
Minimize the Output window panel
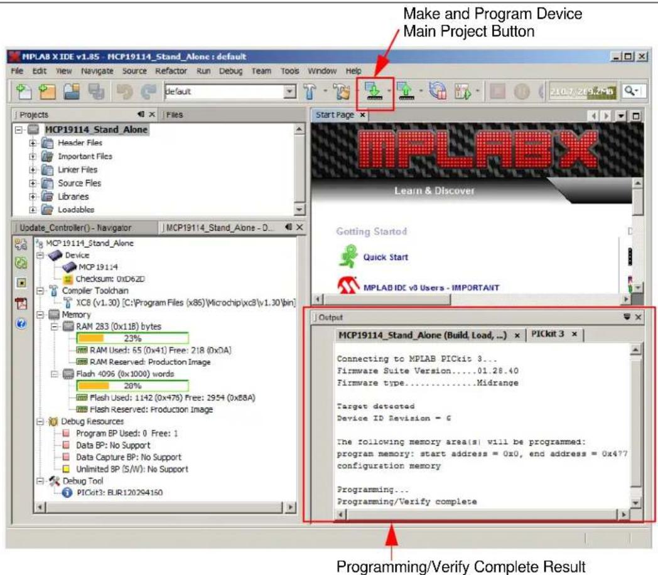pyautogui.click(x=627, y=317)
